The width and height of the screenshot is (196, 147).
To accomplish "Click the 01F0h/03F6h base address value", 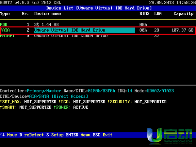I will (x=101, y=91).
